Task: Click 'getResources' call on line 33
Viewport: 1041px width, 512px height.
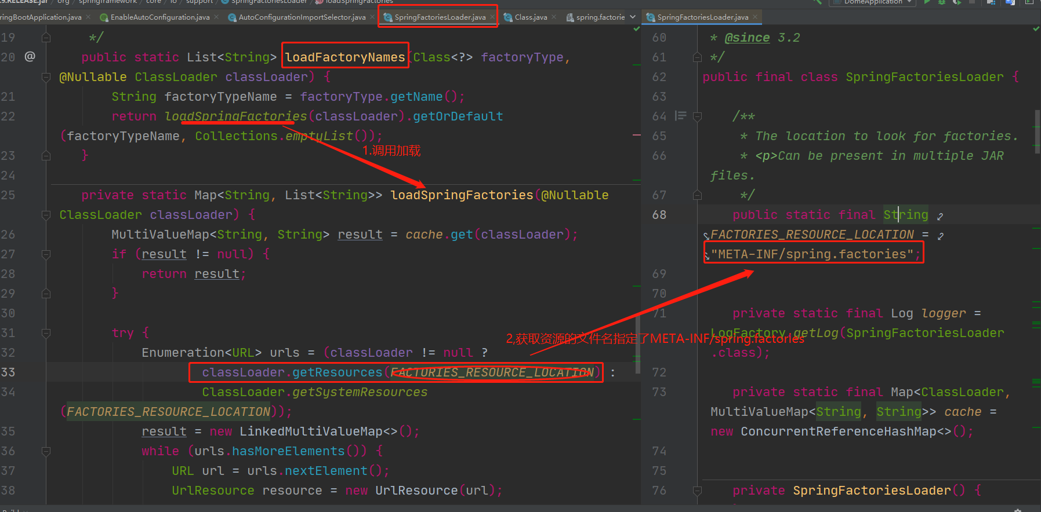Action: click(337, 372)
